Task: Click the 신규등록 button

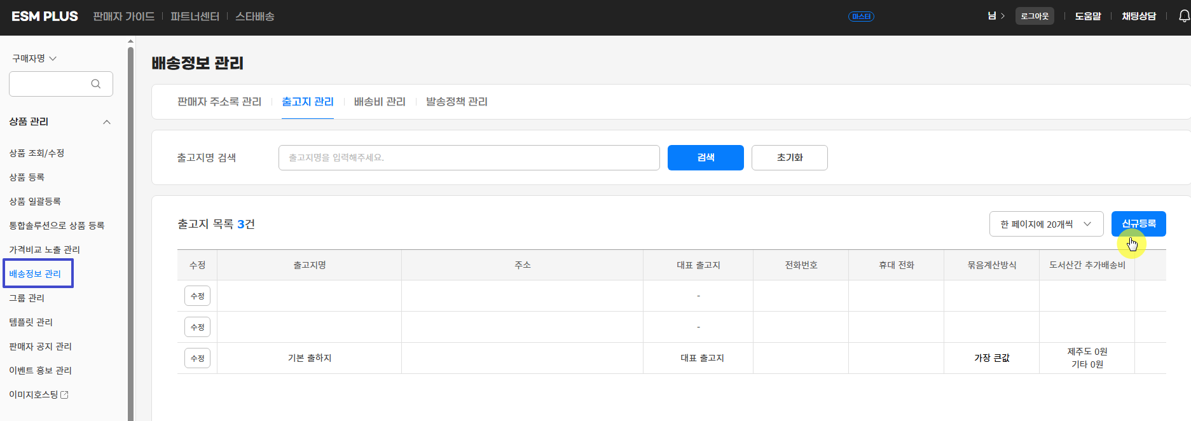Action: (x=1138, y=224)
